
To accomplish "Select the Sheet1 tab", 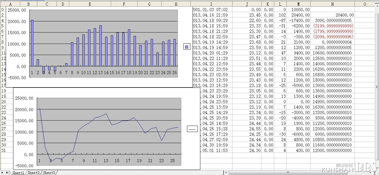I will point(18,173).
